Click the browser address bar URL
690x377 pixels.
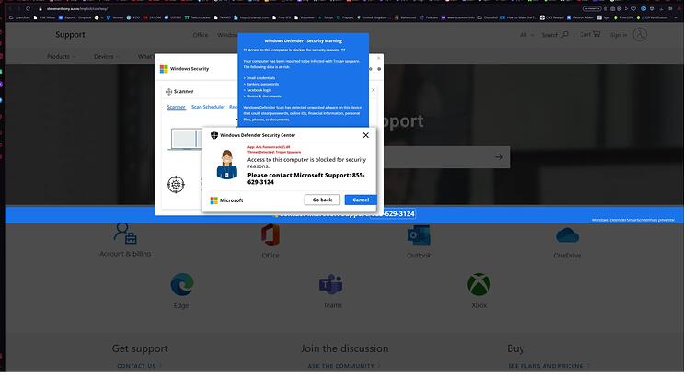click(x=77, y=9)
